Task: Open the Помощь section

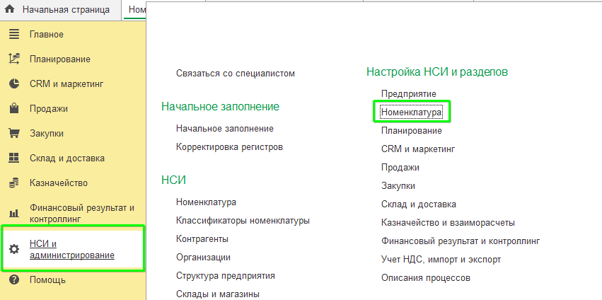Action: click(47, 280)
